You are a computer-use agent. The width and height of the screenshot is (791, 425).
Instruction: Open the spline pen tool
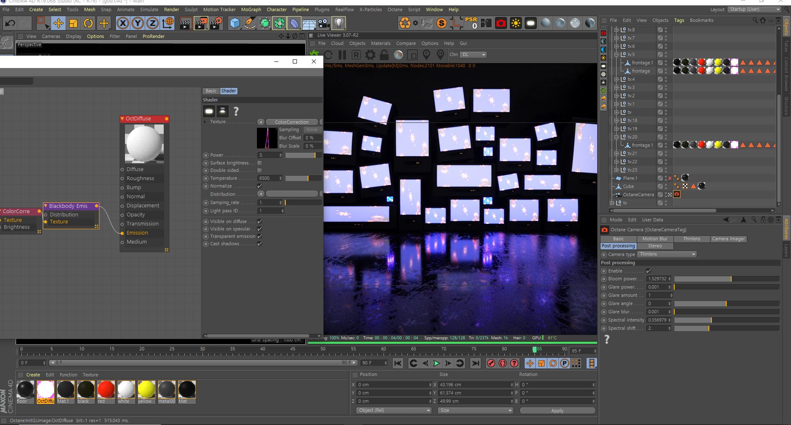coord(250,23)
